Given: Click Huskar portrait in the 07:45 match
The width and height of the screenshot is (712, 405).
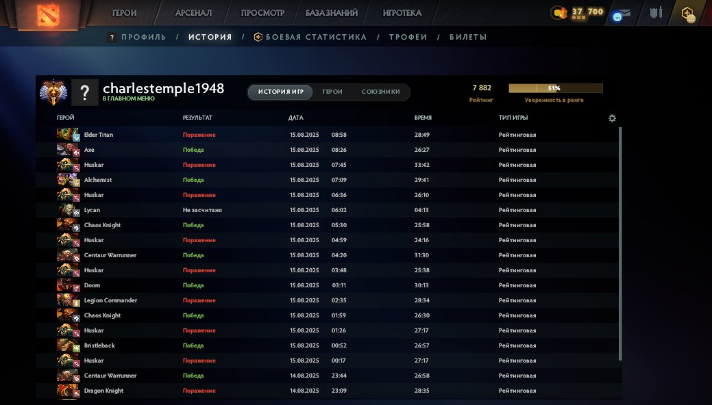Looking at the screenshot, I should tap(68, 165).
